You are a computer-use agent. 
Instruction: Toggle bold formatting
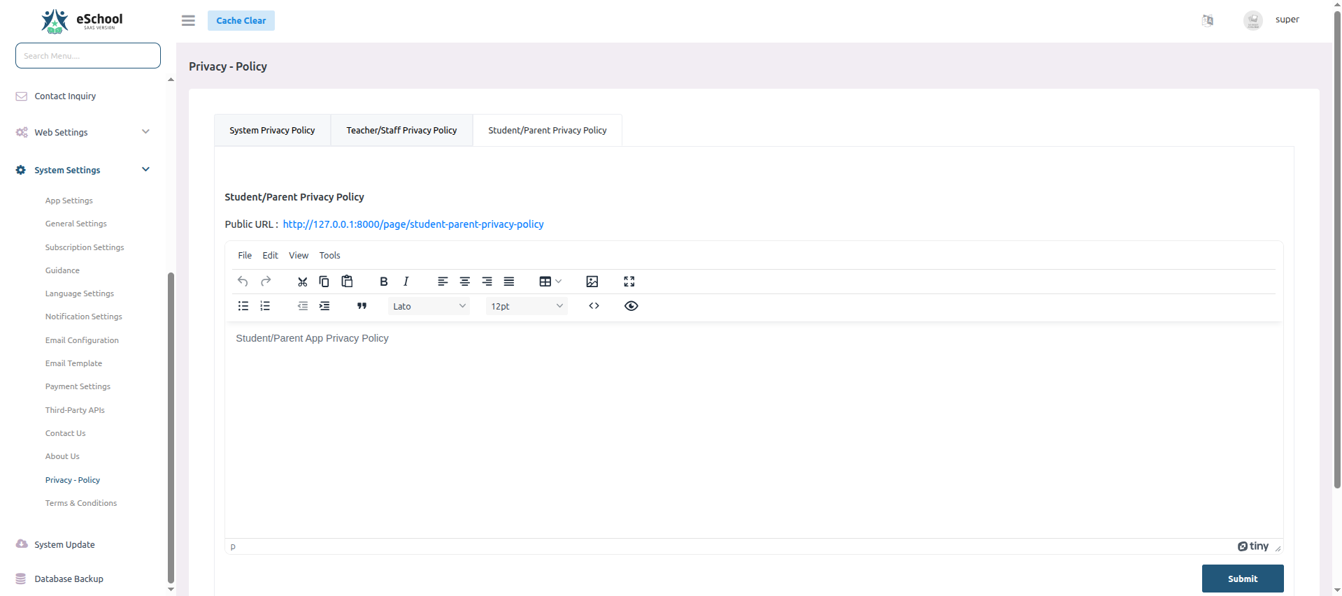pos(383,282)
